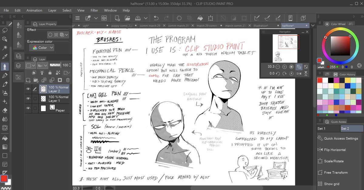The height and width of the screenshot is (190, 364).
Task: Select the Decoration sparkle tool
Action: tap(5, 102)
